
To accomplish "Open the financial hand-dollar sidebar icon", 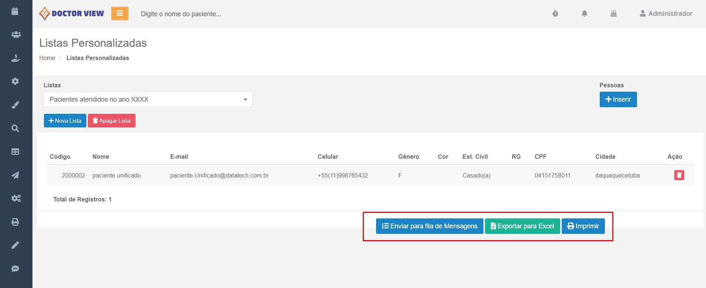I will tap(16, 58).
